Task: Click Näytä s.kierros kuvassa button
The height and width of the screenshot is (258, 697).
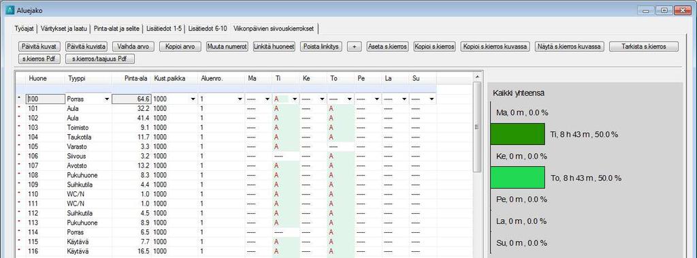Action: 570,47
